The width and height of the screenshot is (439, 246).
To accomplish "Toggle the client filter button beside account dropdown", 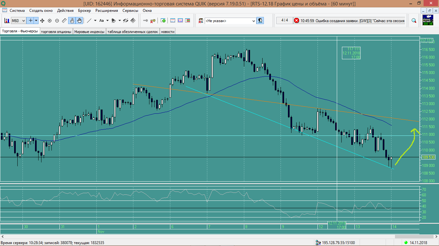I will pyautogui.click(x=260, y=20).
